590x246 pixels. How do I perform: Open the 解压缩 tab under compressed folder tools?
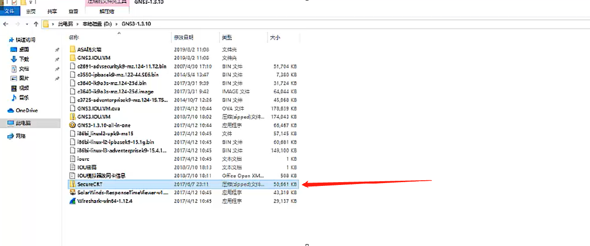pos(107,11)
